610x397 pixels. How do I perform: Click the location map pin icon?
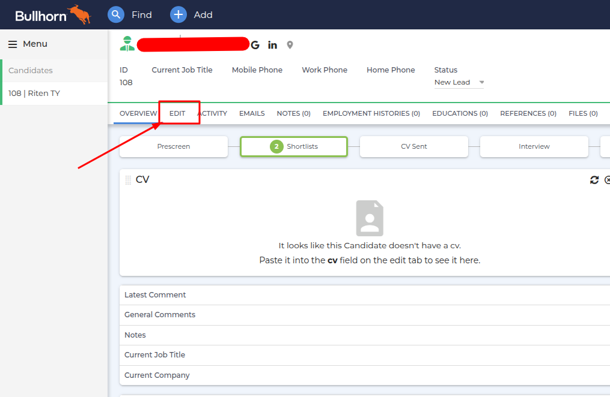coord(290,44)
